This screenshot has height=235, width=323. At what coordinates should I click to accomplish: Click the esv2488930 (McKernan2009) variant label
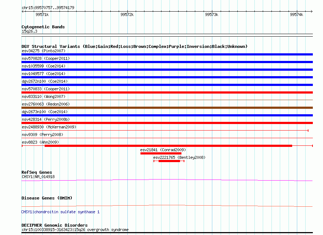(49, 127)
